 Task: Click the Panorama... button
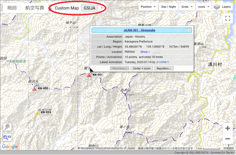[119, 68]
